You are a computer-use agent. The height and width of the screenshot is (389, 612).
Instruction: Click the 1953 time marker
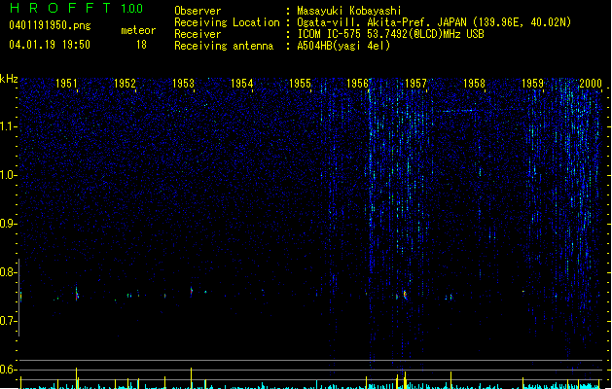click(x=183, y=83)
